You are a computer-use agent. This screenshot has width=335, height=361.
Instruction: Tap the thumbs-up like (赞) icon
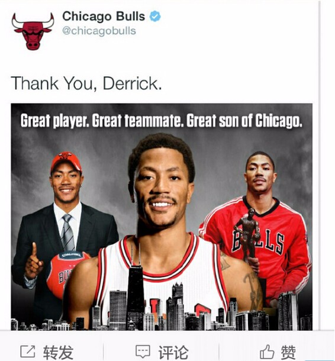click(x=266, y=352)
